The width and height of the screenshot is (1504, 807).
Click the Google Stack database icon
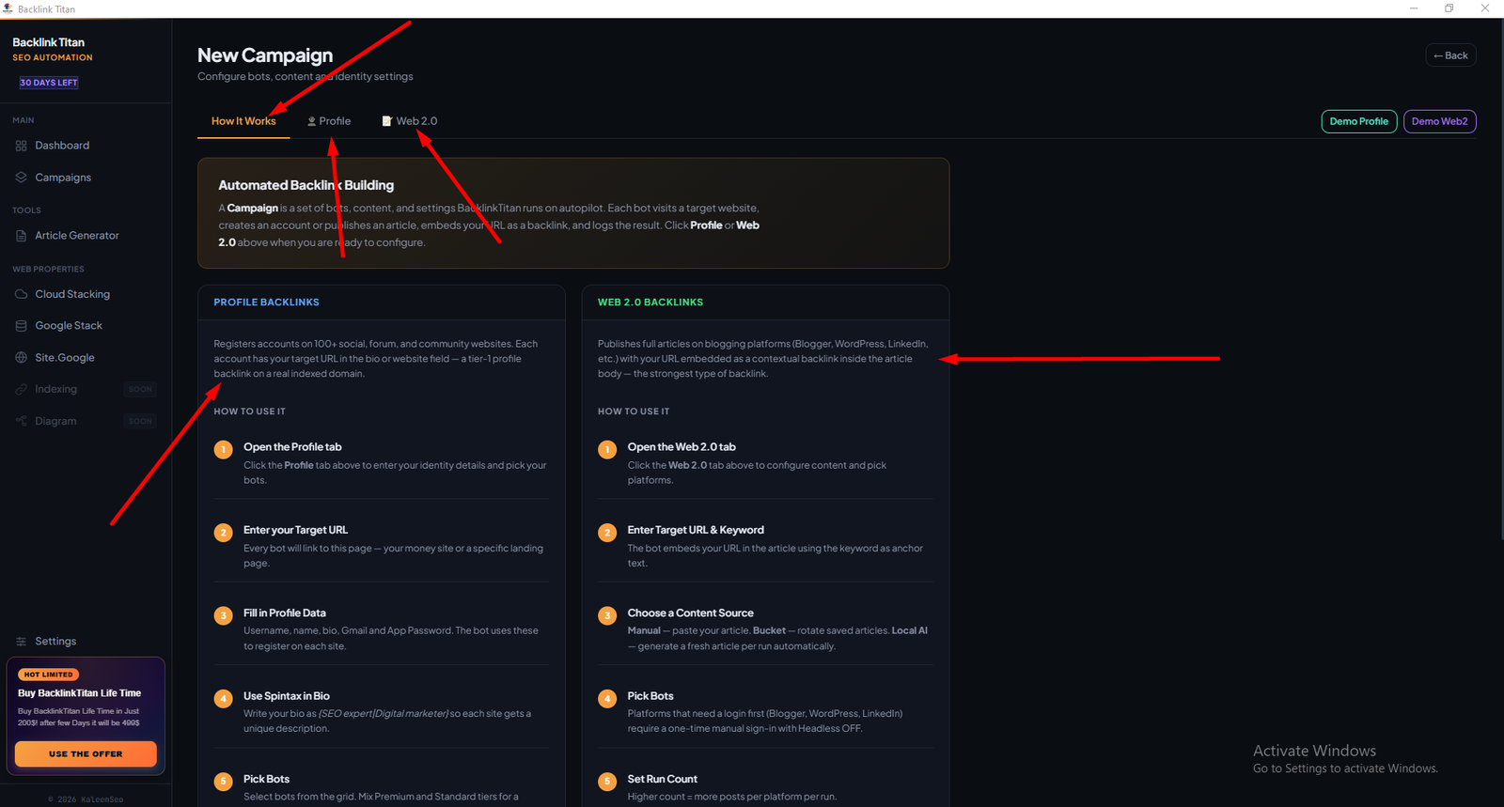tap(21, 326)
